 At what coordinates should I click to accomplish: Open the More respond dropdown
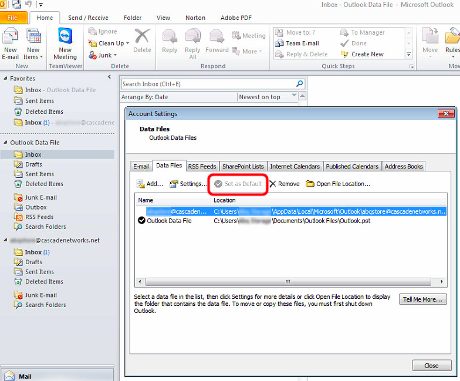(247, 51)
